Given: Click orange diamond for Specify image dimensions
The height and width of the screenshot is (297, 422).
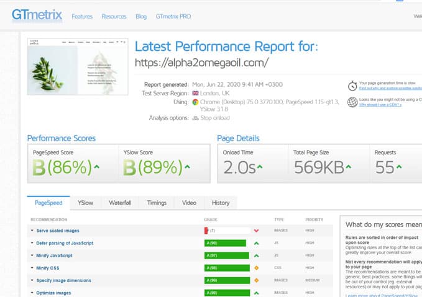Looking at the screenshot, I should point(257,280).
